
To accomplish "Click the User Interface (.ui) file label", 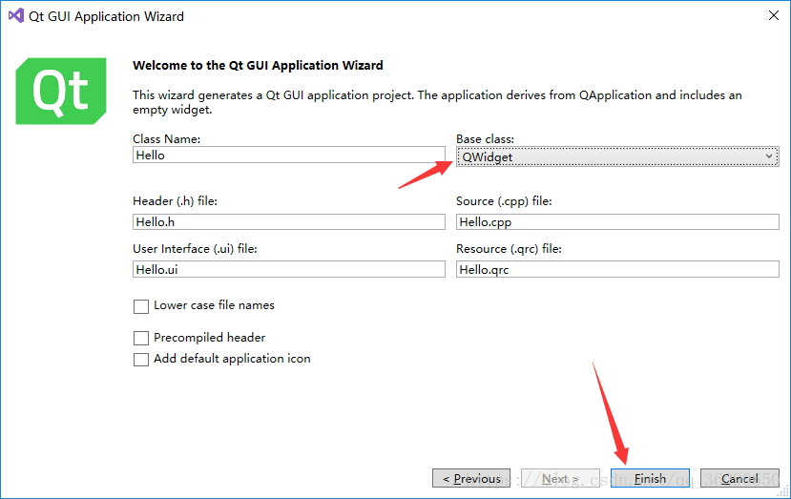I will (x=195, y=249).
